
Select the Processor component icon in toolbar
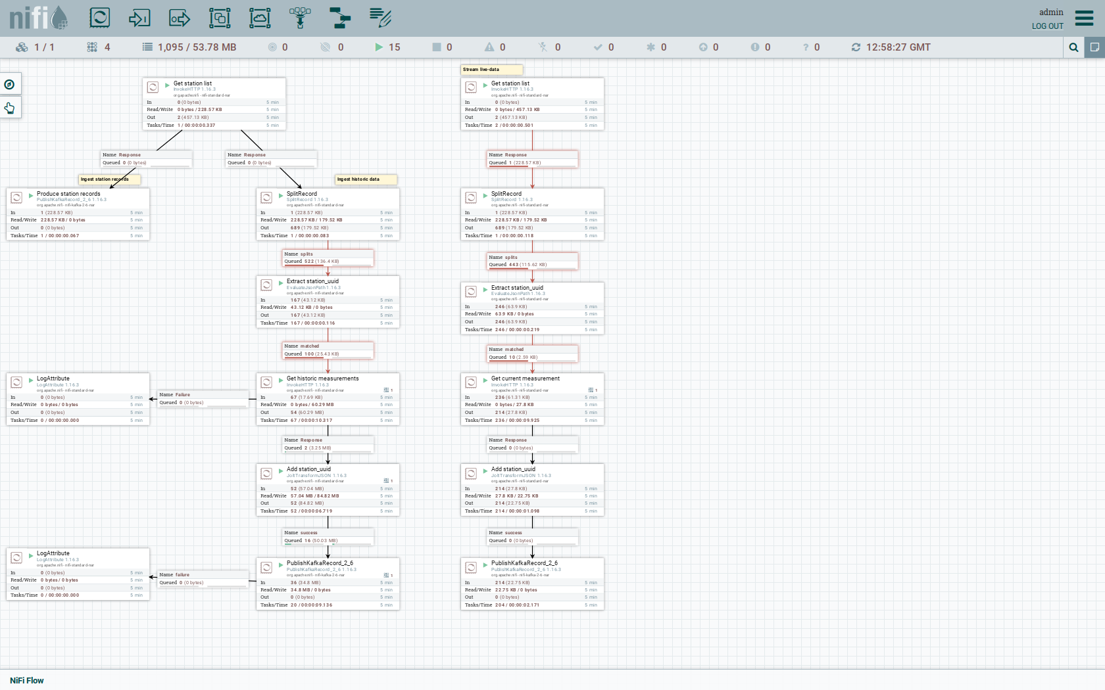[x=99, y=18]
